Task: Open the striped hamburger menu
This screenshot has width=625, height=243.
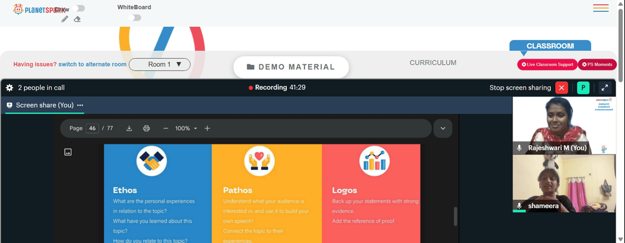Action: click(601, 8)
